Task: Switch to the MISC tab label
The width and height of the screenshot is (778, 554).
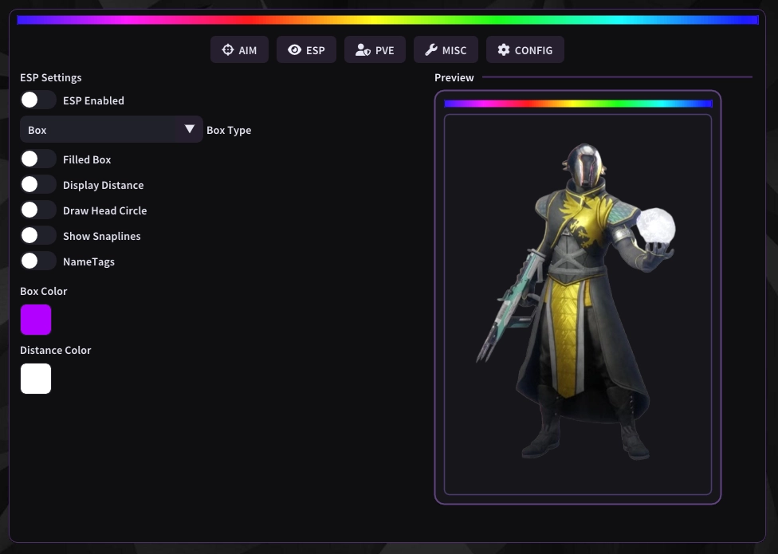Action: pos(454,50)
